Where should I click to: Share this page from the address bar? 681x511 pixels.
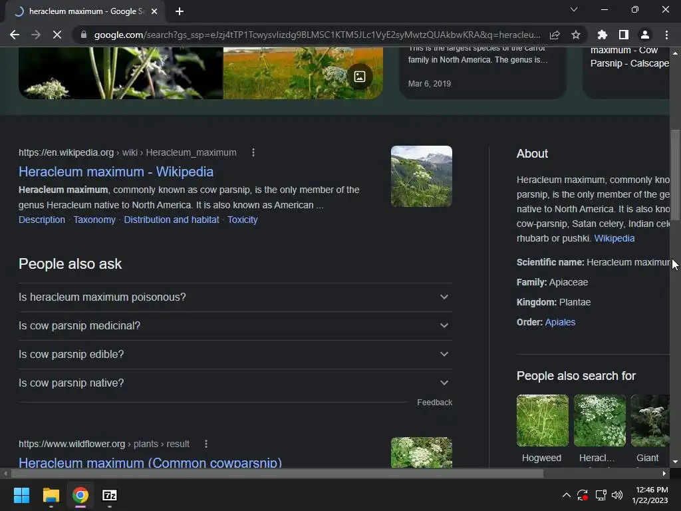coord(555,35)
